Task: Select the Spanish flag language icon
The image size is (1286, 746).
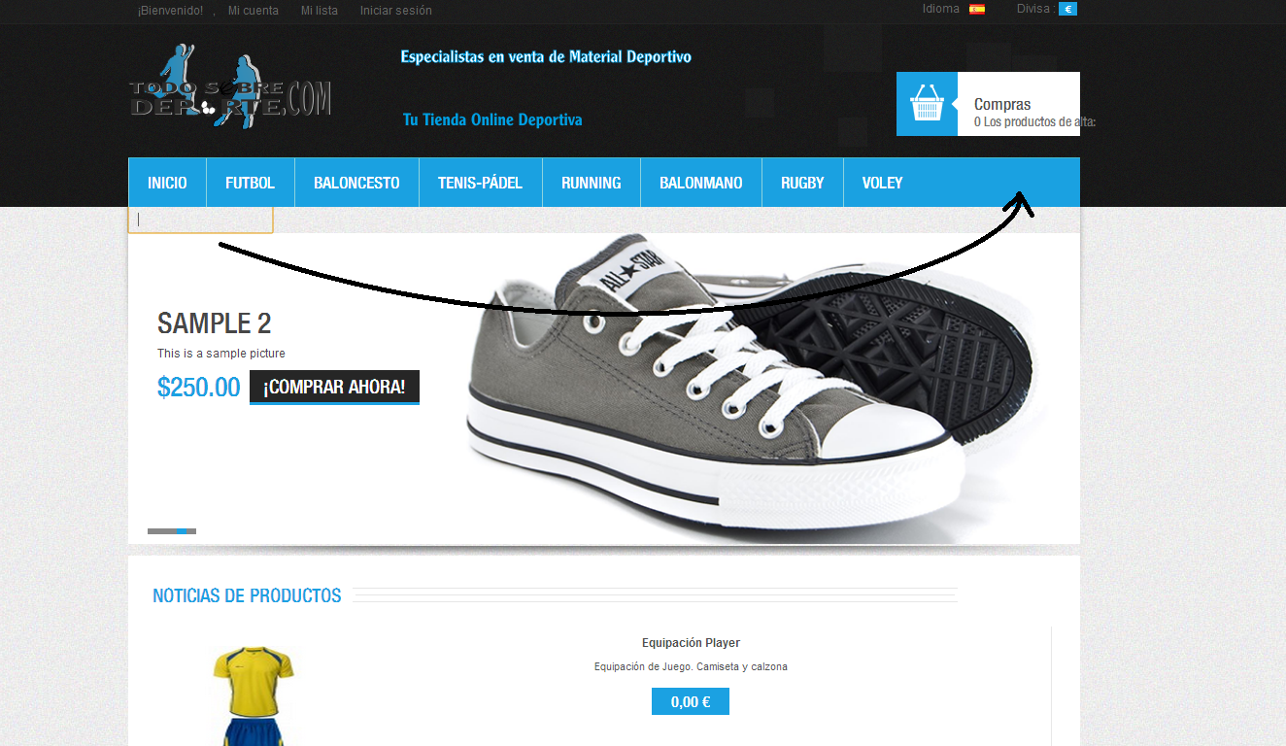Action: [976, 9]
